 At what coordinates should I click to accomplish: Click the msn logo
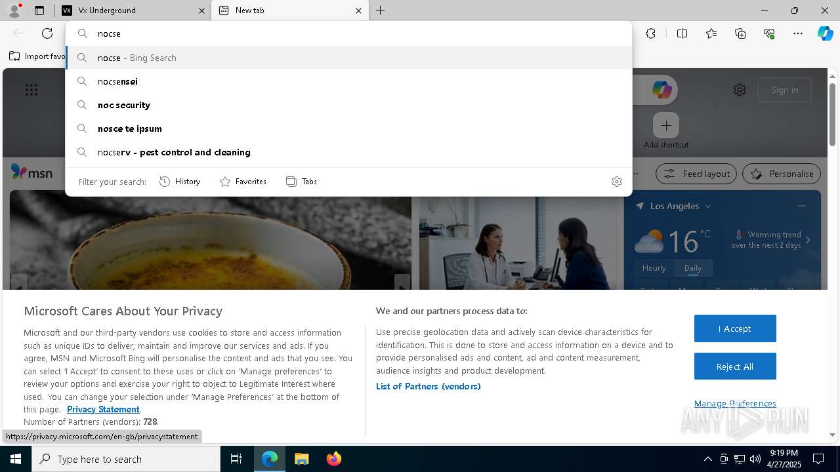[31, 172]
